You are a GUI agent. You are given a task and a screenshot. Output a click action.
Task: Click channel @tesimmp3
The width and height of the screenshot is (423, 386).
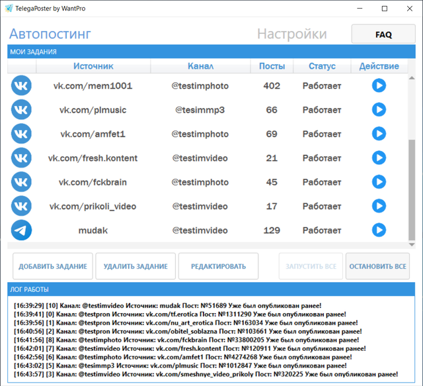(200, 110)
